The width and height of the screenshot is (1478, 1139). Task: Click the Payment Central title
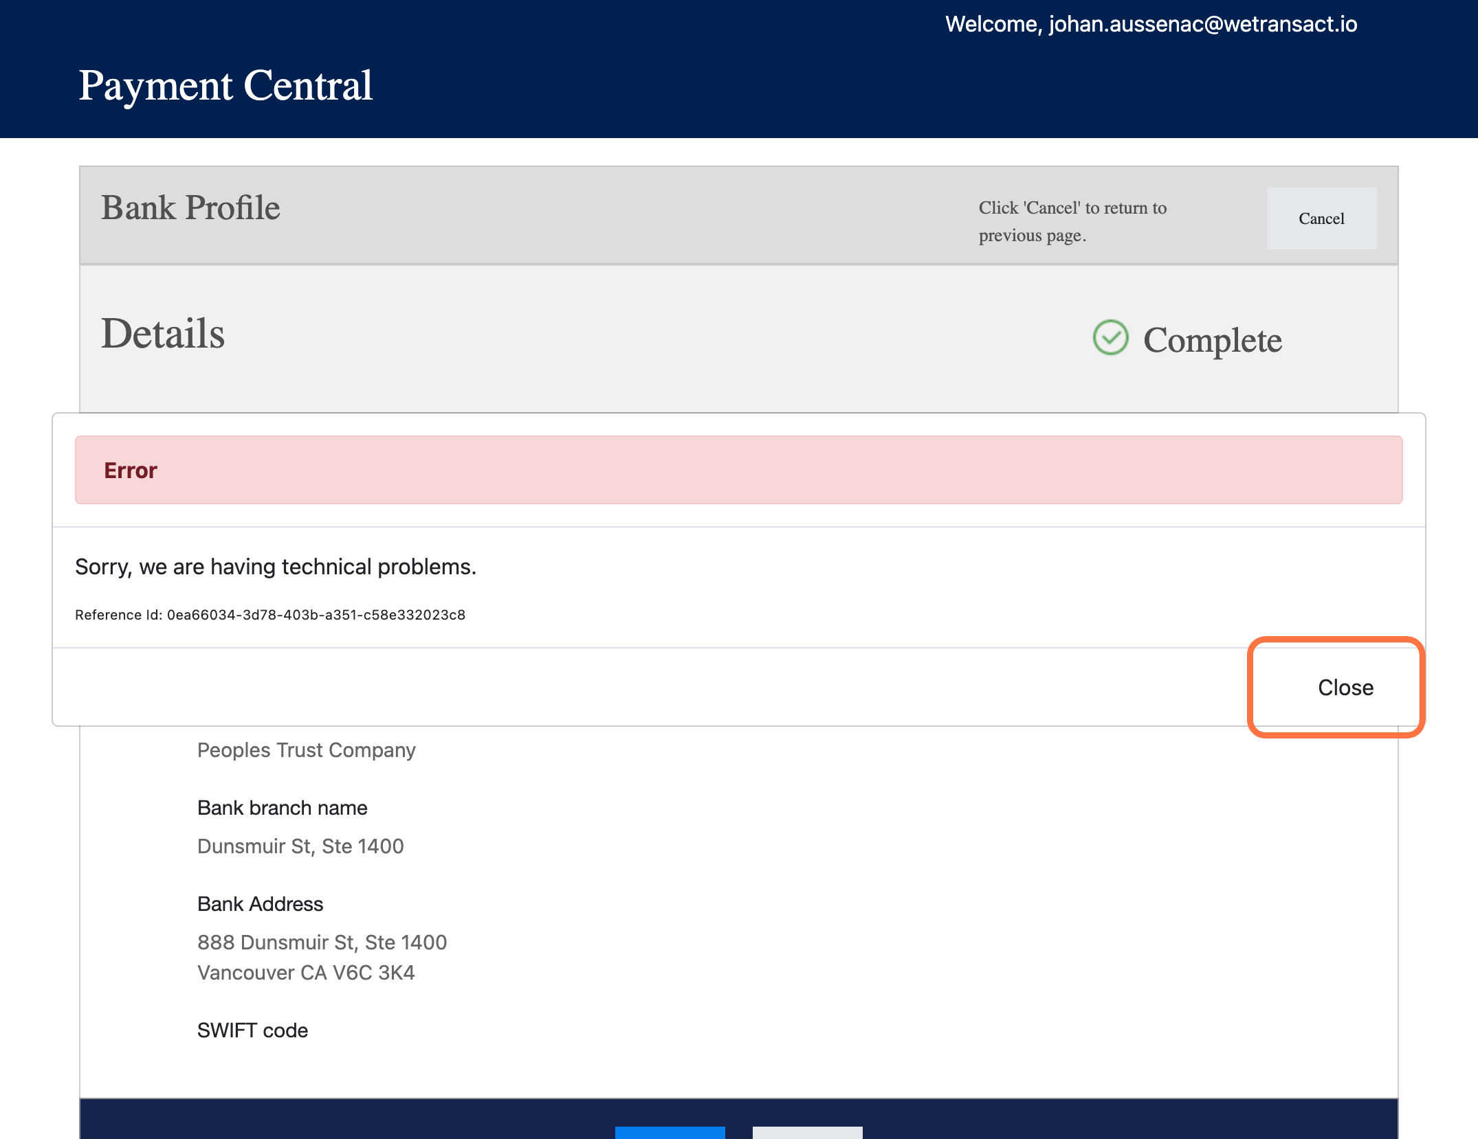(225, 86)
